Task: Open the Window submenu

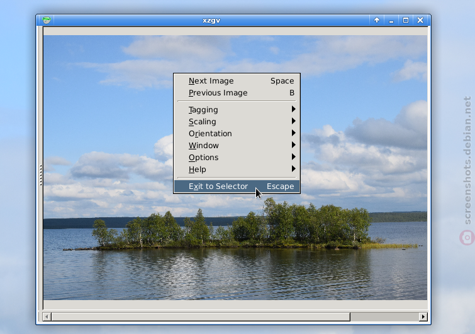Action: tap(237, 146)
